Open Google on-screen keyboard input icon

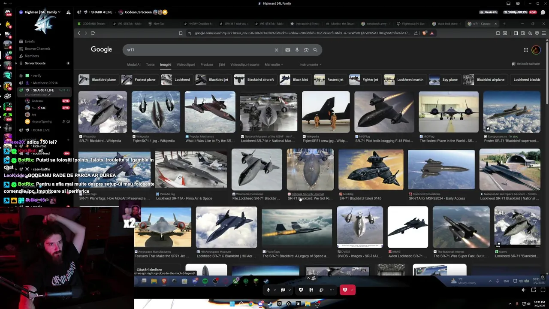click(x=288, y=50)
